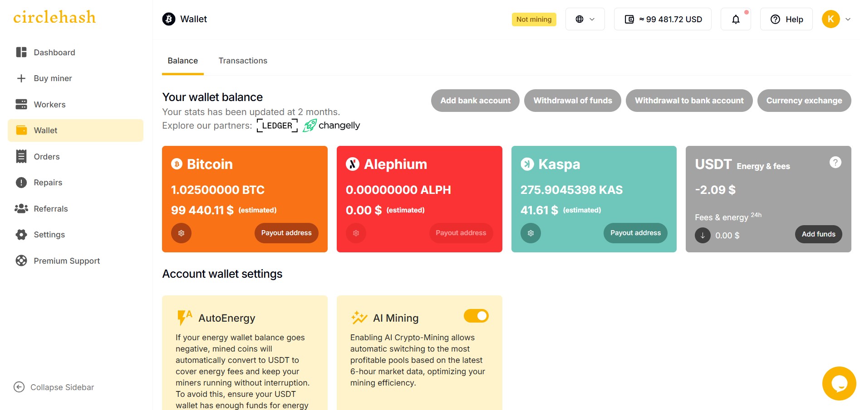Disable the AI Mining toggle

coord(476,316)
